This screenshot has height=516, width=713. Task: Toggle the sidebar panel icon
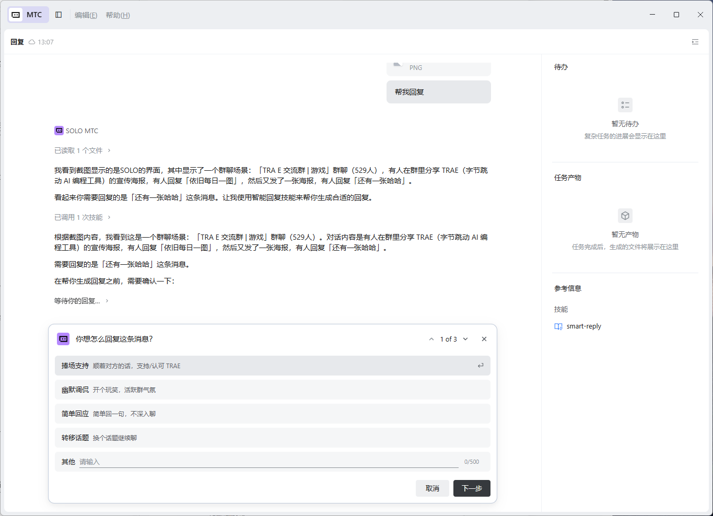(59, 15)
